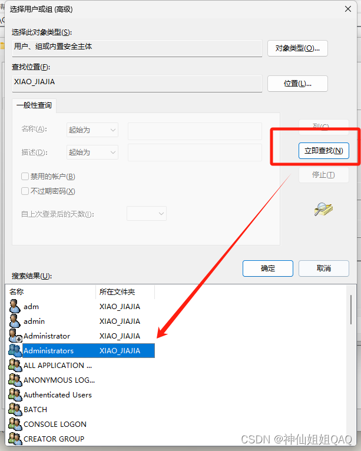
Task: Select the Administrator account icon
Action: (15, 336)
